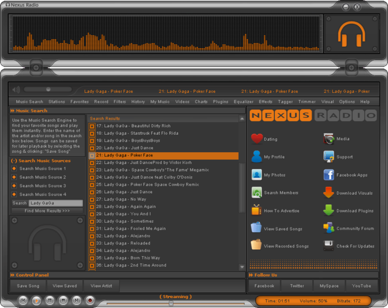Open My Profile icon
This screenshot has height=308, width=388.
[257, 156]
